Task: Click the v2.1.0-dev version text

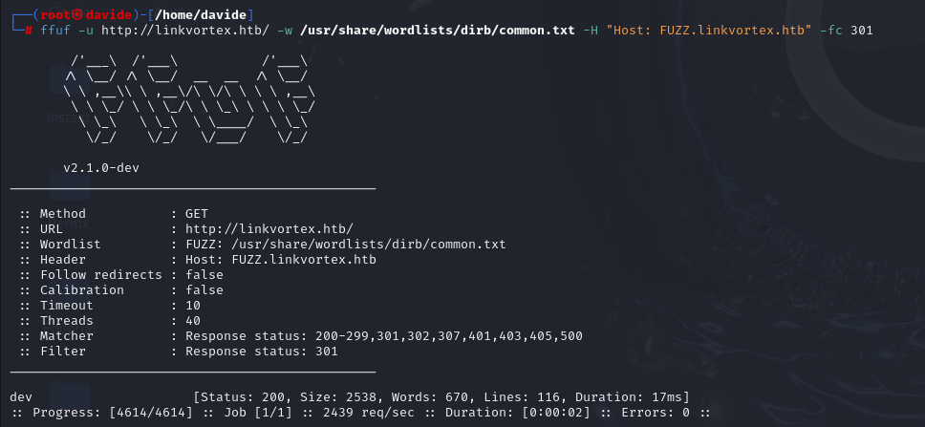Action: (x=101, y=168)
